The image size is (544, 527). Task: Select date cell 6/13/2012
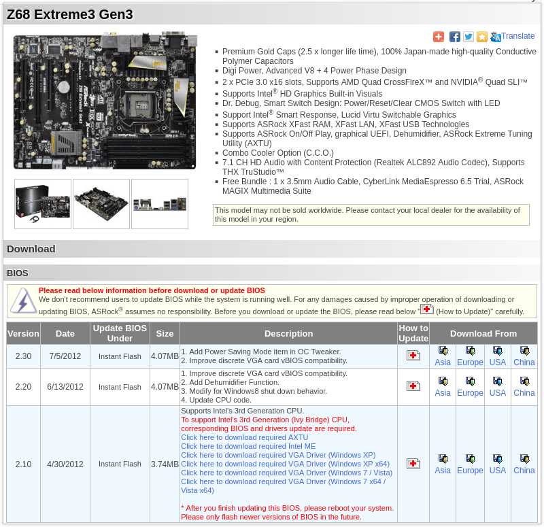[65, 387]
